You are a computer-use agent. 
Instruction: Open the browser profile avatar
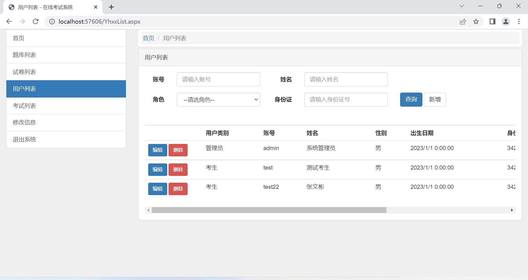click(x=506, y=21)
